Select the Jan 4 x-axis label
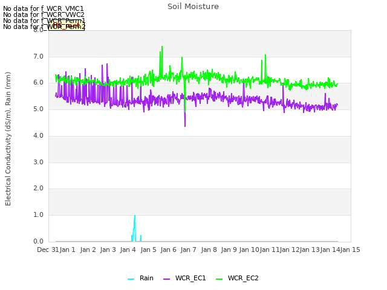Viewport: 387px width, 290px height. [128, 250]
